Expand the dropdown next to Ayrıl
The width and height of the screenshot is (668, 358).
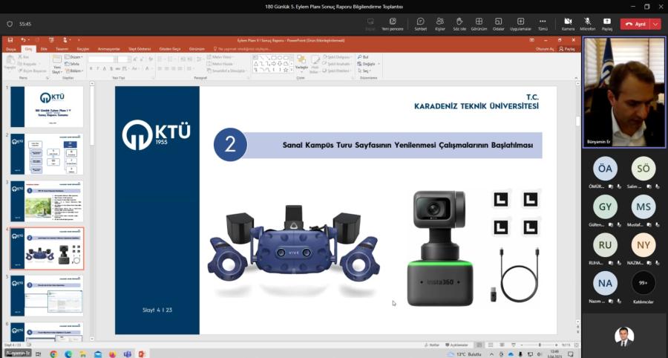655,25
